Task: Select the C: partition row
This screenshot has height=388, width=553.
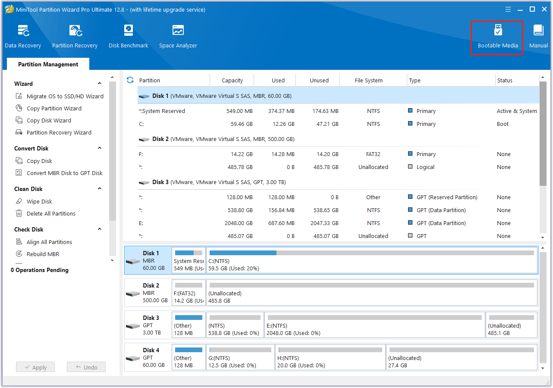Action: tap(338, 124)
